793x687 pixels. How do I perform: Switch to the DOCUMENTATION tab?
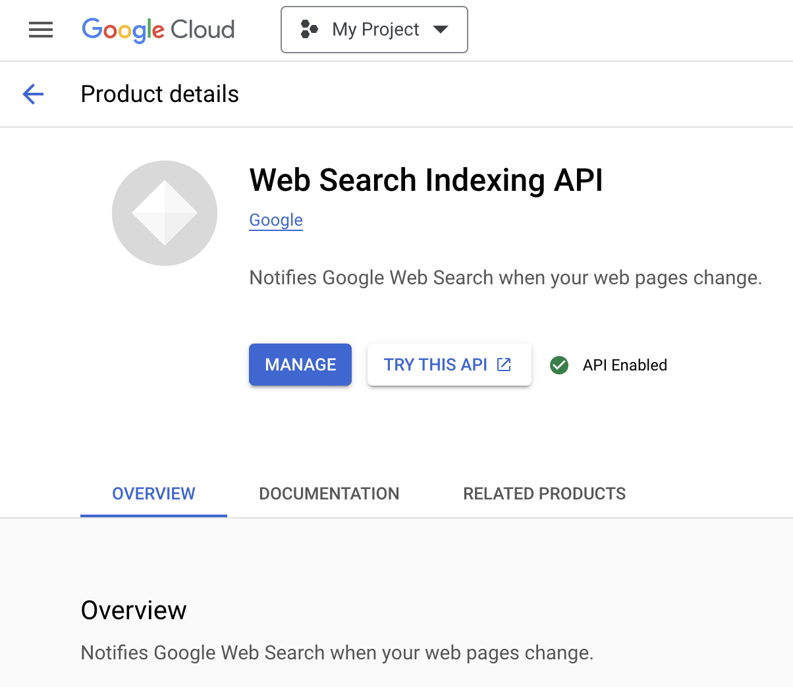(x=329, y=494)
